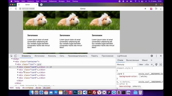This screenshot has width=172, height=96.
Task: Go back using the browser back arrow
Action: pyautogui.click(x=11, y=9)
